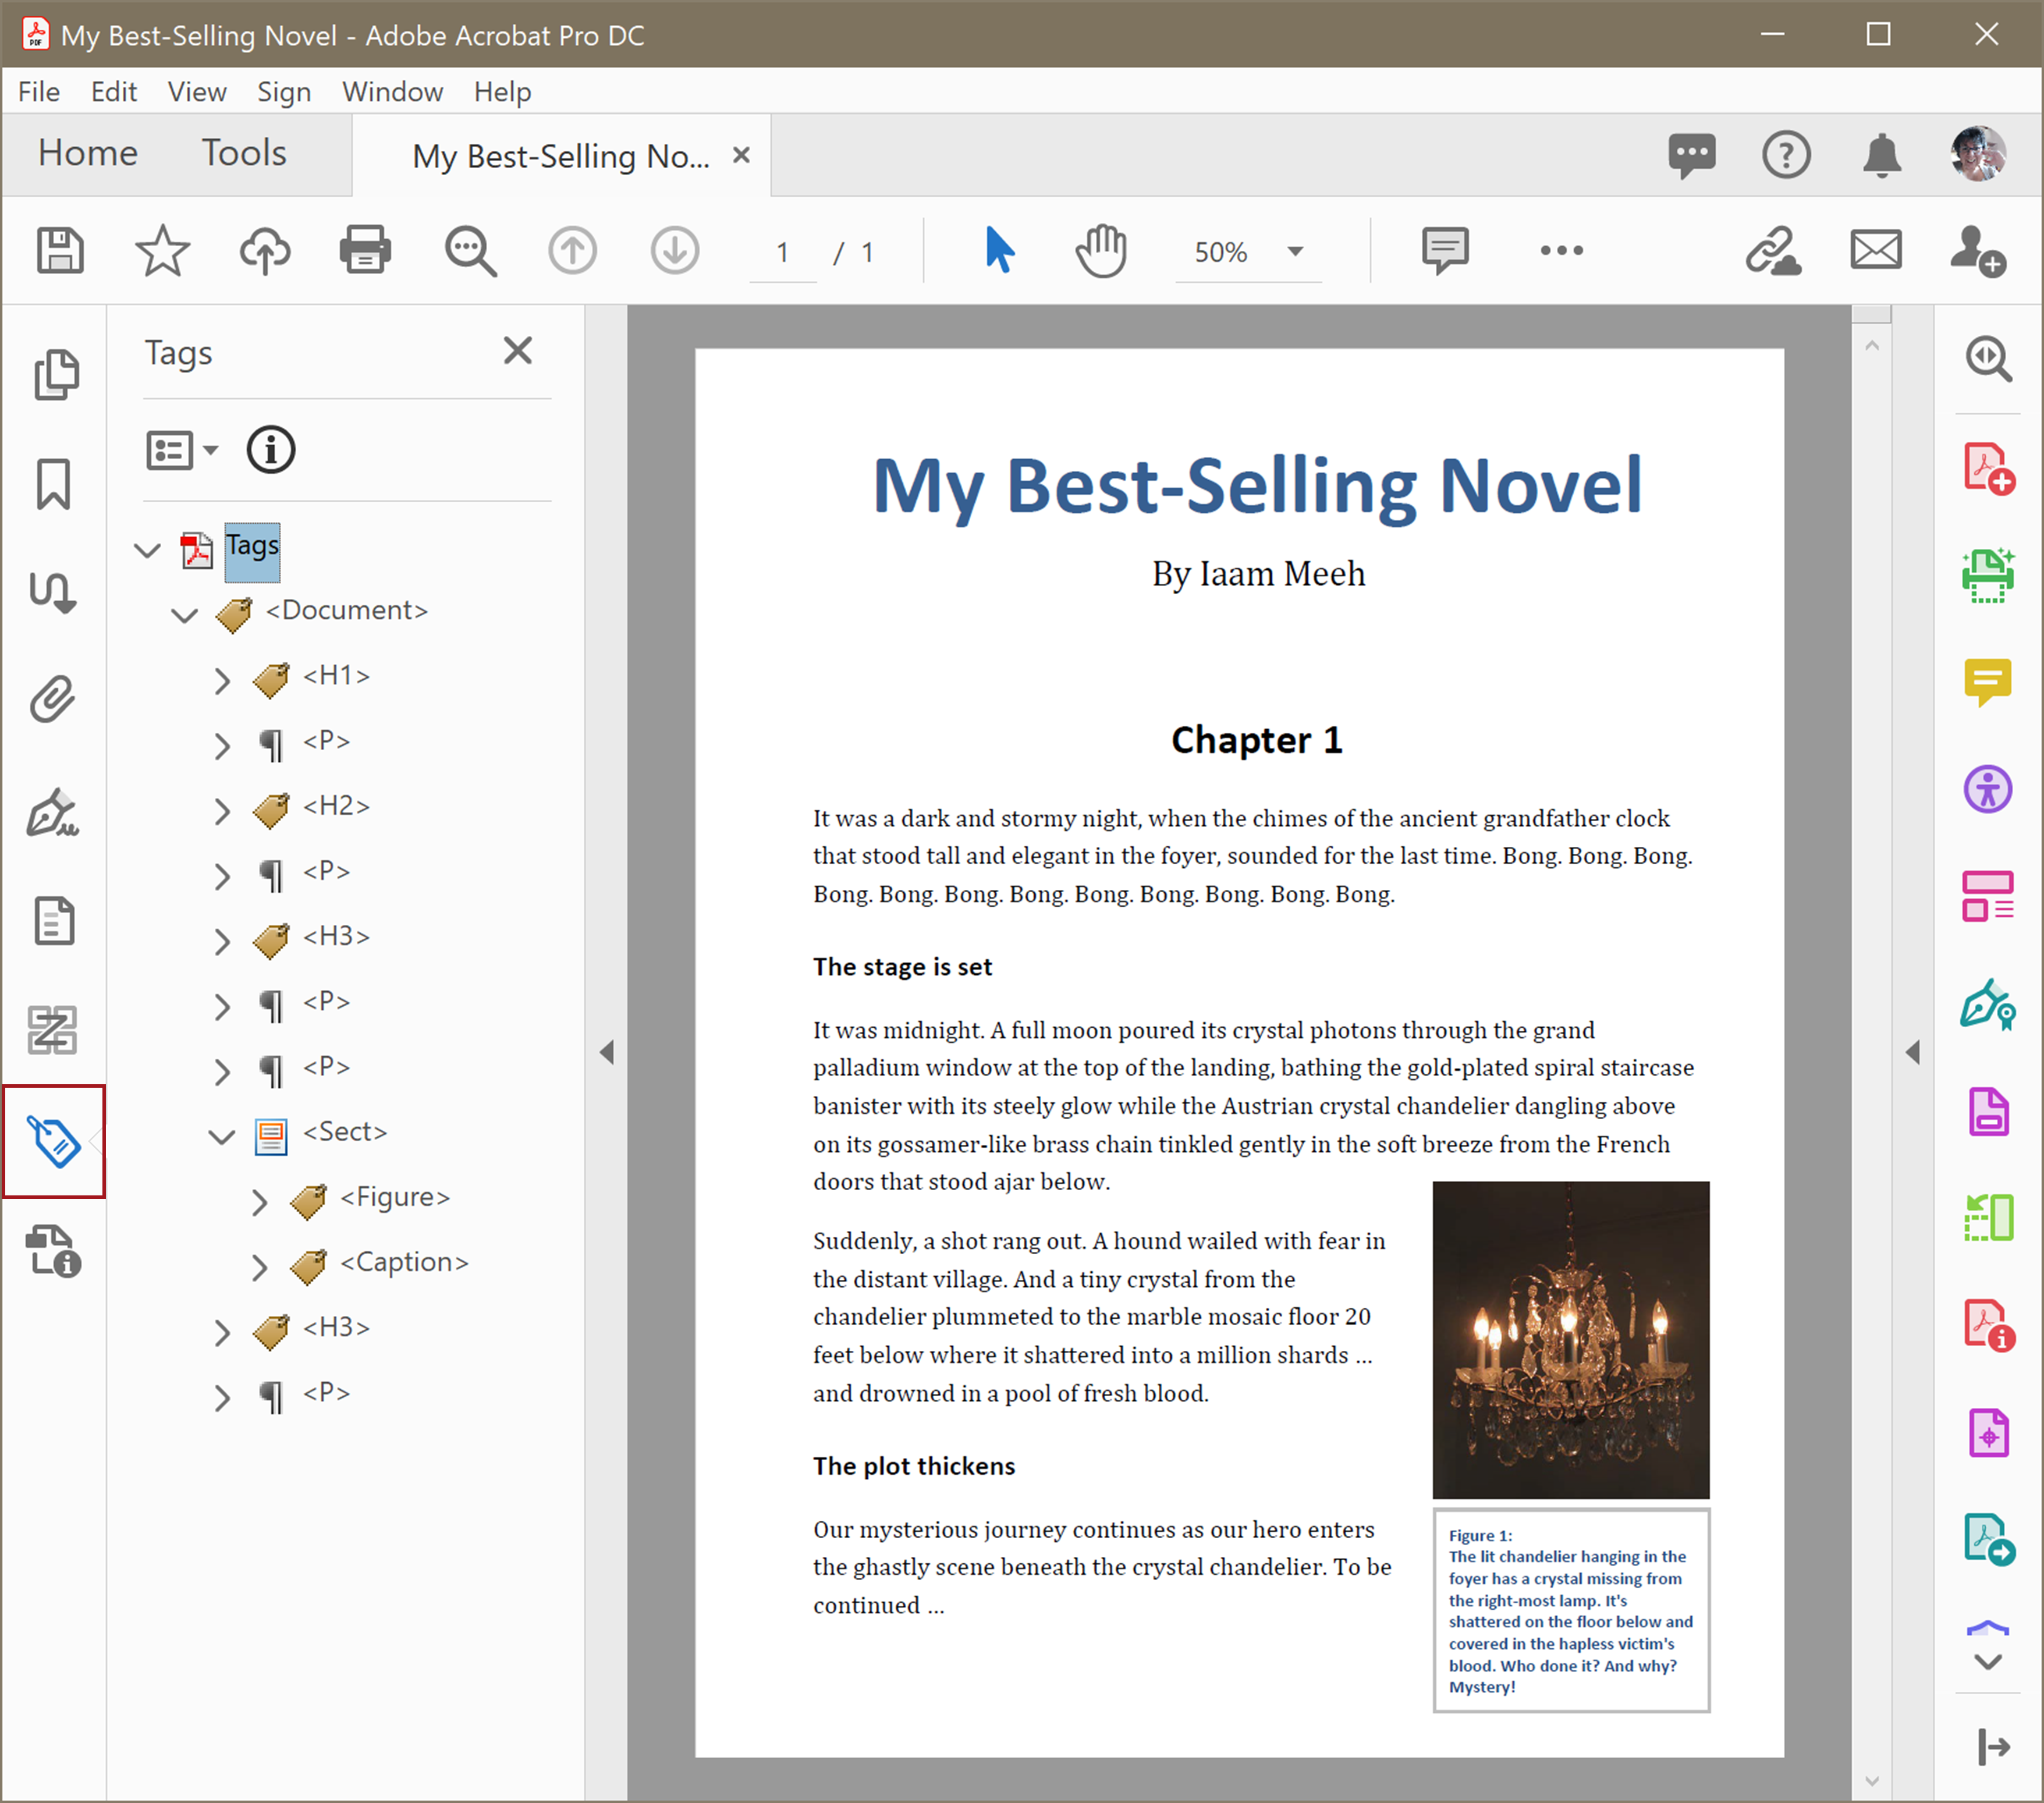The height and width of the screenshot is (1803, 2044).
Task: Star this file with the bookmark star icon
Action: (x=162, y=250)
